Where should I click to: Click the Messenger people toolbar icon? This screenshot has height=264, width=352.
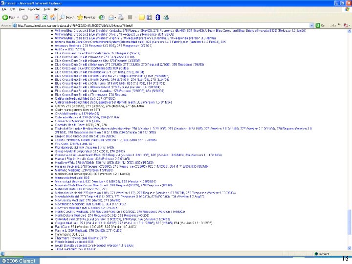166,17
